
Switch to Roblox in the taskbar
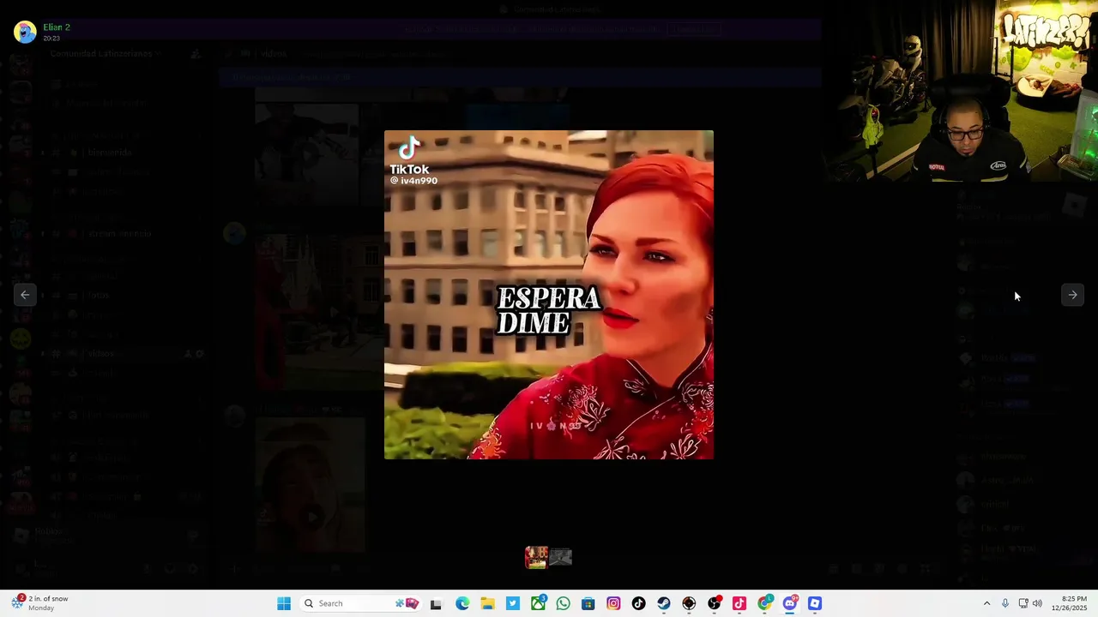coord(815,603)
